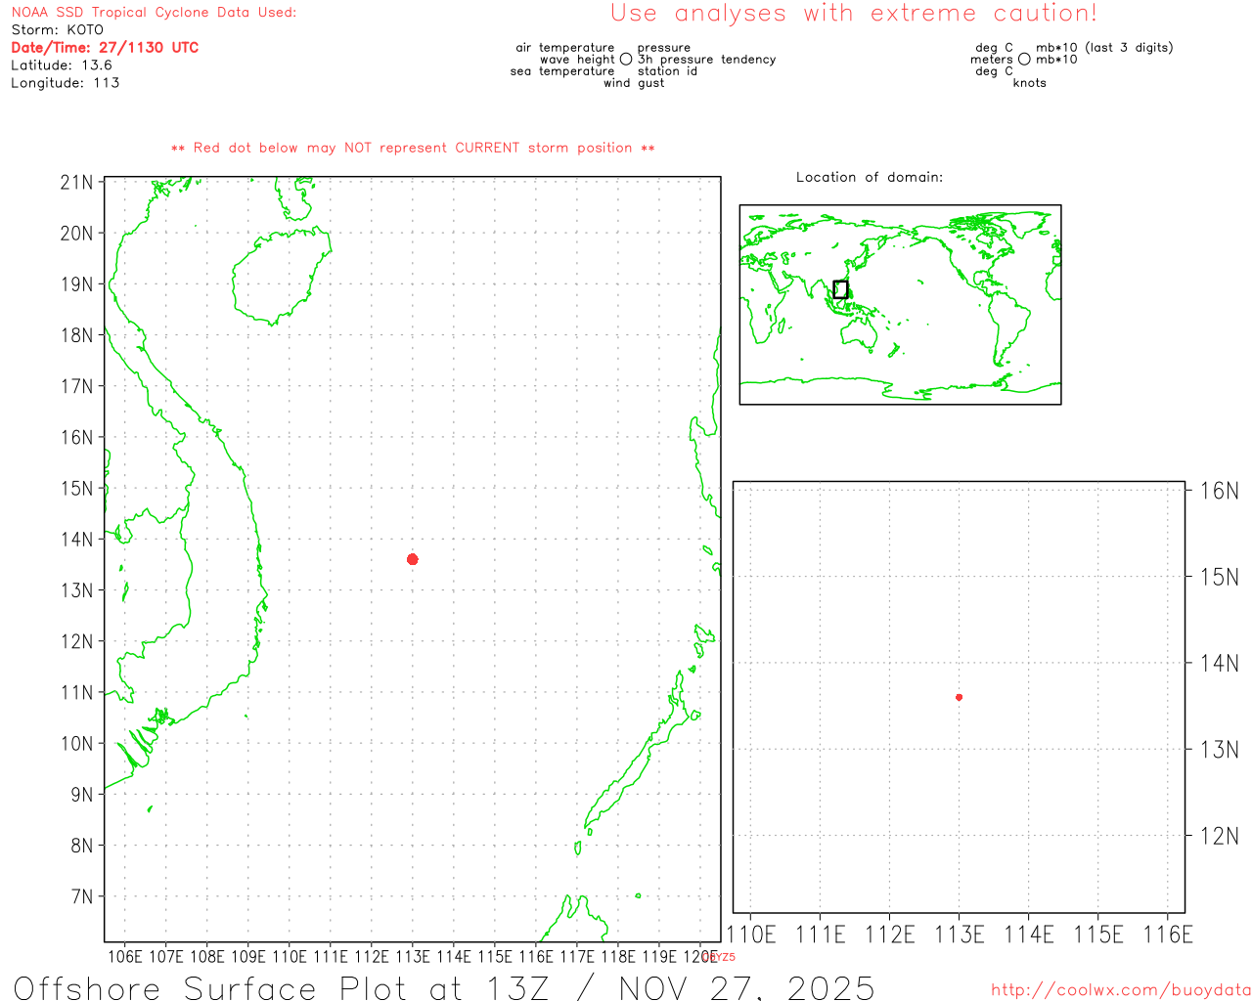Click the small red dot in zoomed inset

click(x=959, y=697)
